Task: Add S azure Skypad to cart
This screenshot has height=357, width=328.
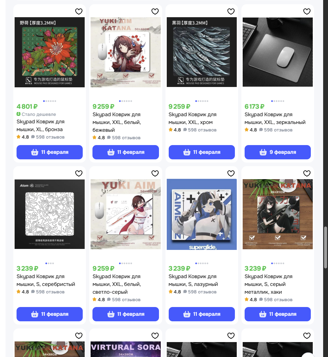Action: click(202, 314)
